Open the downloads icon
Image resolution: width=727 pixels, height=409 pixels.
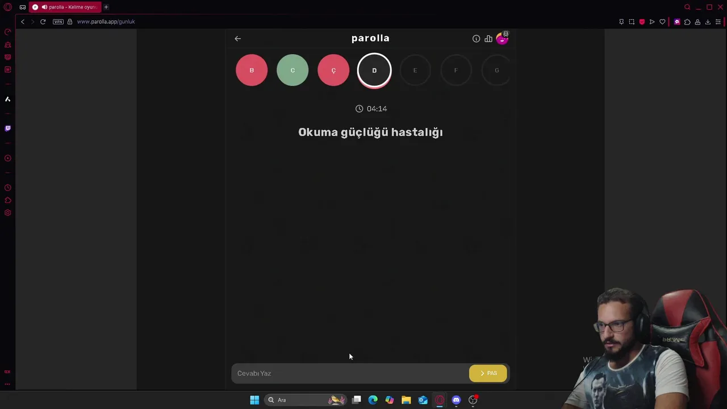click(x=708, y=22)
